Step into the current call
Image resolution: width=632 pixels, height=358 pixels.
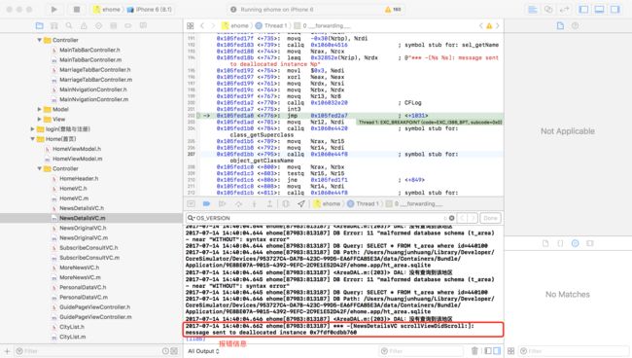click(x=254, y=204)
